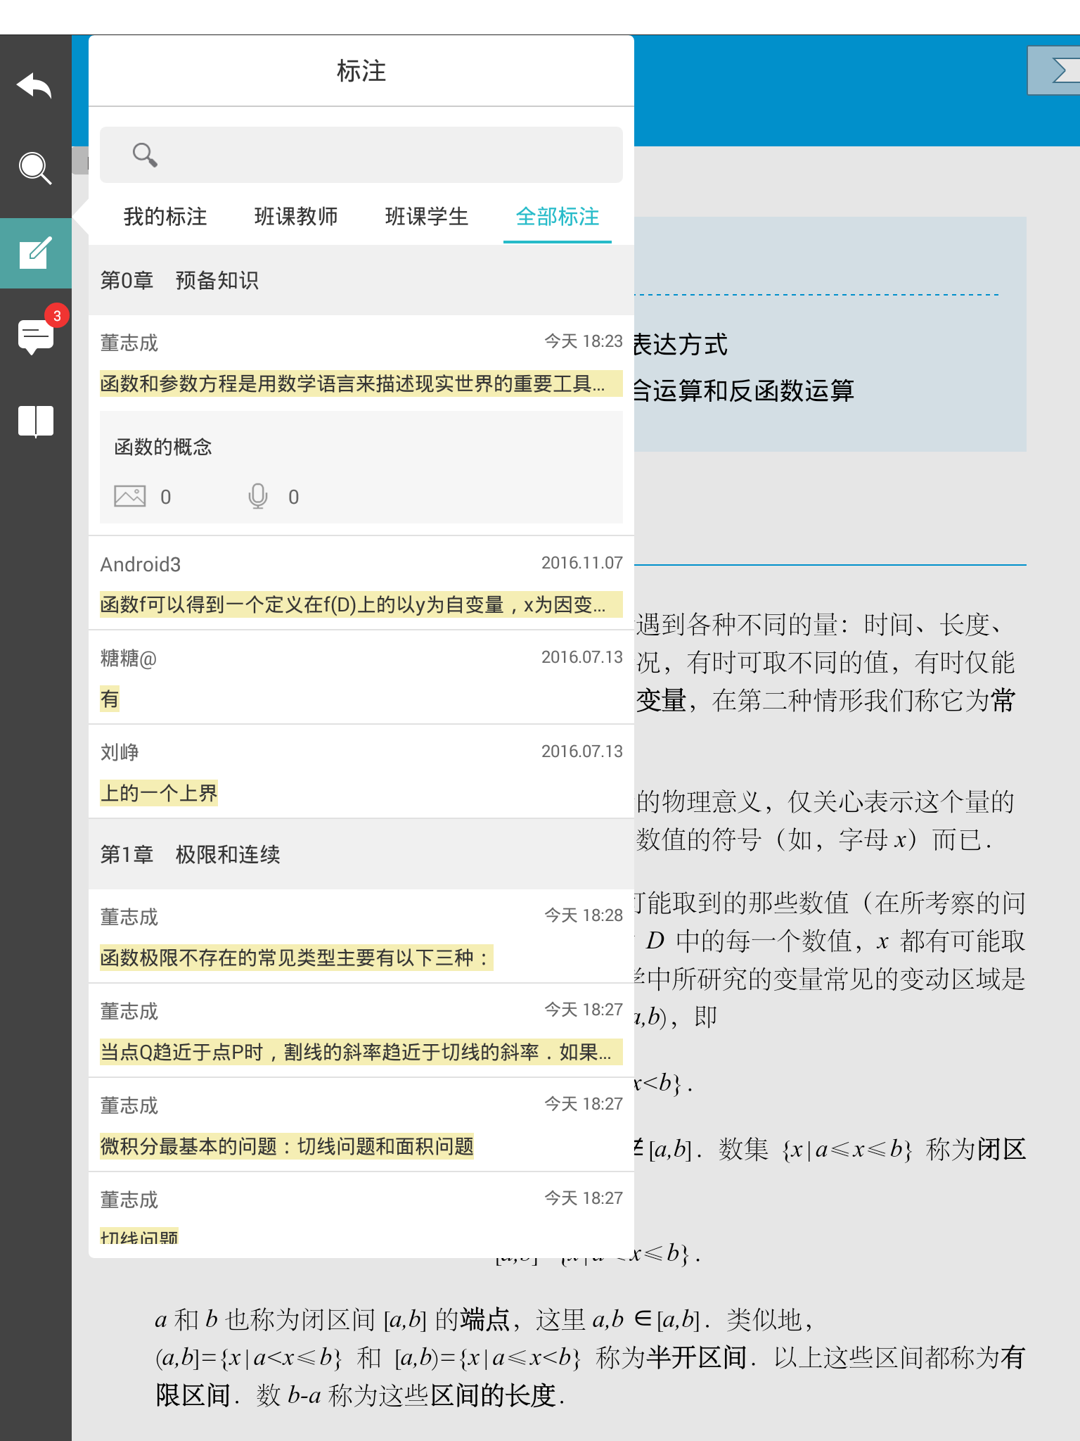Open the book contents icon
This screenshot has height=1441, width=1080.
coord(35,421)
